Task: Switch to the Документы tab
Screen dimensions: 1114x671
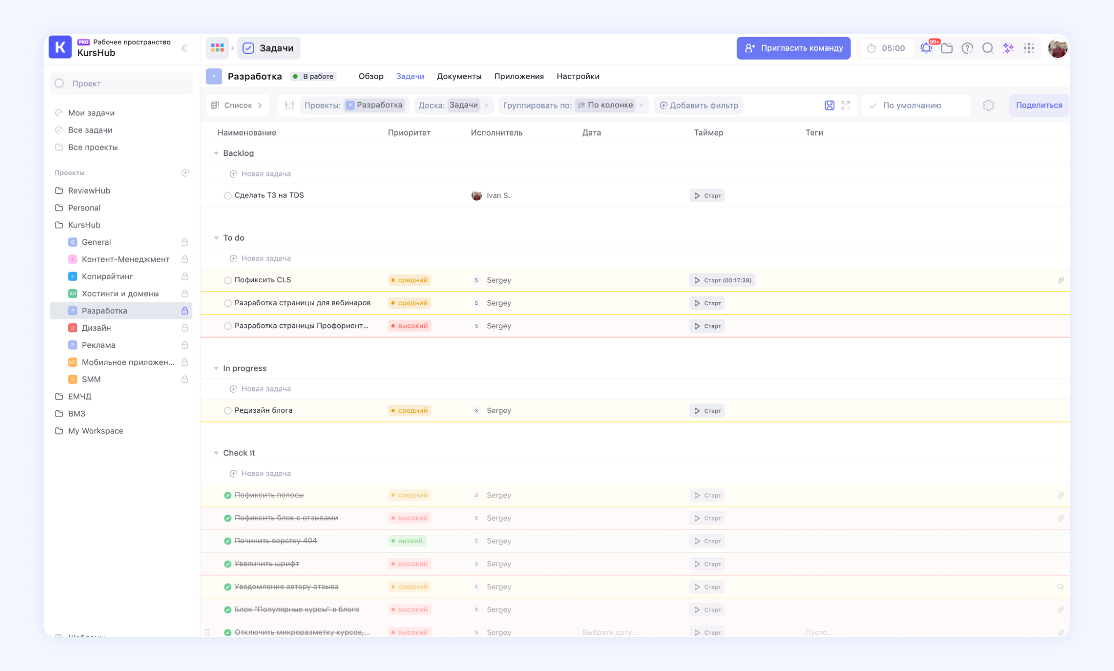Action: [x=459, y=76]
